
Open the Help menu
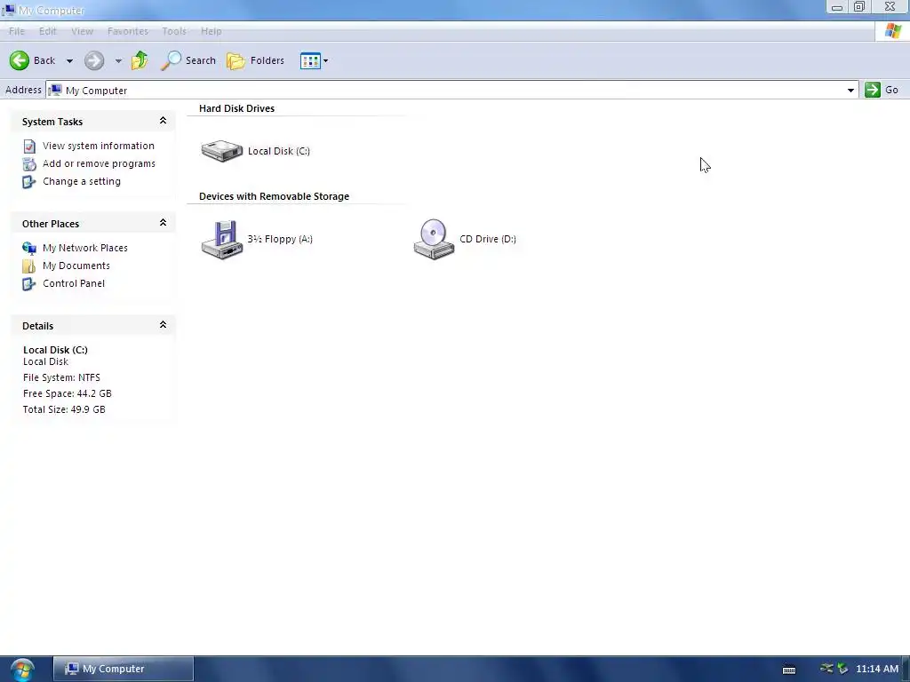pos(212,31)
